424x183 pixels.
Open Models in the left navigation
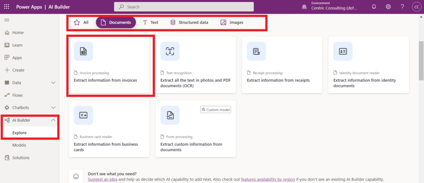tap(19, 145)
